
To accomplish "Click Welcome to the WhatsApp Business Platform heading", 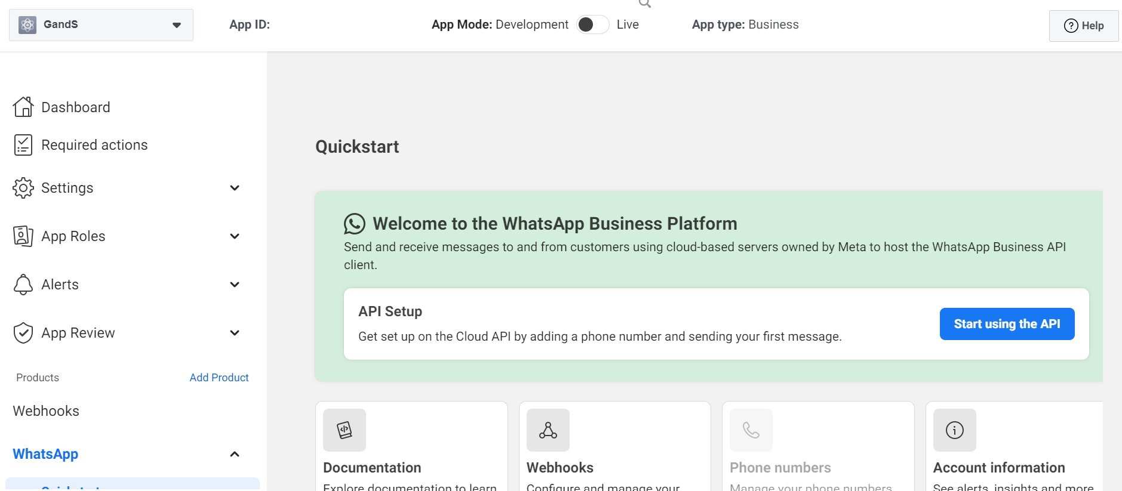I will 555,224.
